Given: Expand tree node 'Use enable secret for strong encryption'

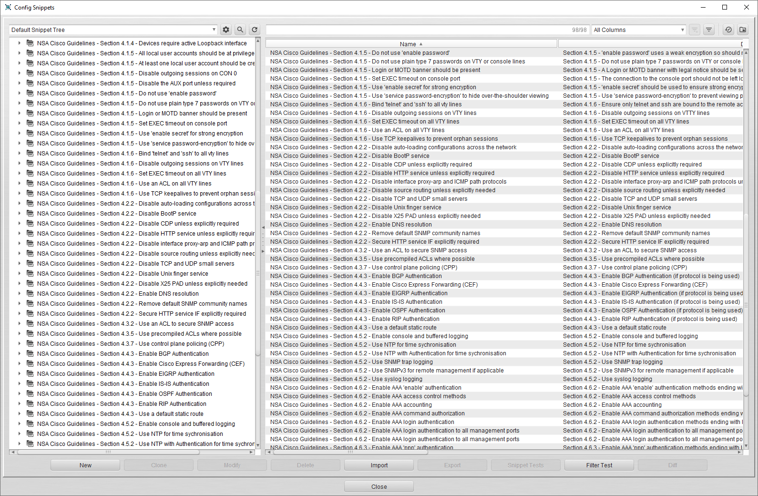Looking at the screenshot, I should [x=19, y=133].
